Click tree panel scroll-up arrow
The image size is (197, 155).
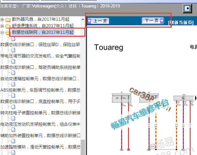coord(83,19)
